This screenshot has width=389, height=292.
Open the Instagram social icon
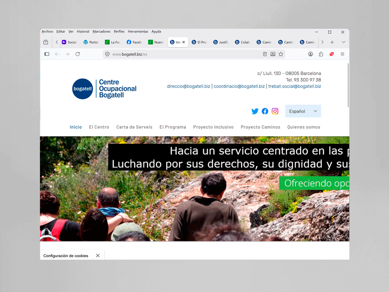(275, 111)
